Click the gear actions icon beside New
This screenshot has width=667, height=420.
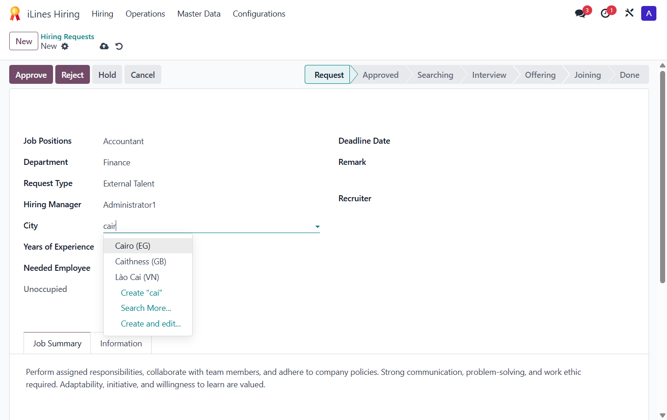[x=65, y=46]
